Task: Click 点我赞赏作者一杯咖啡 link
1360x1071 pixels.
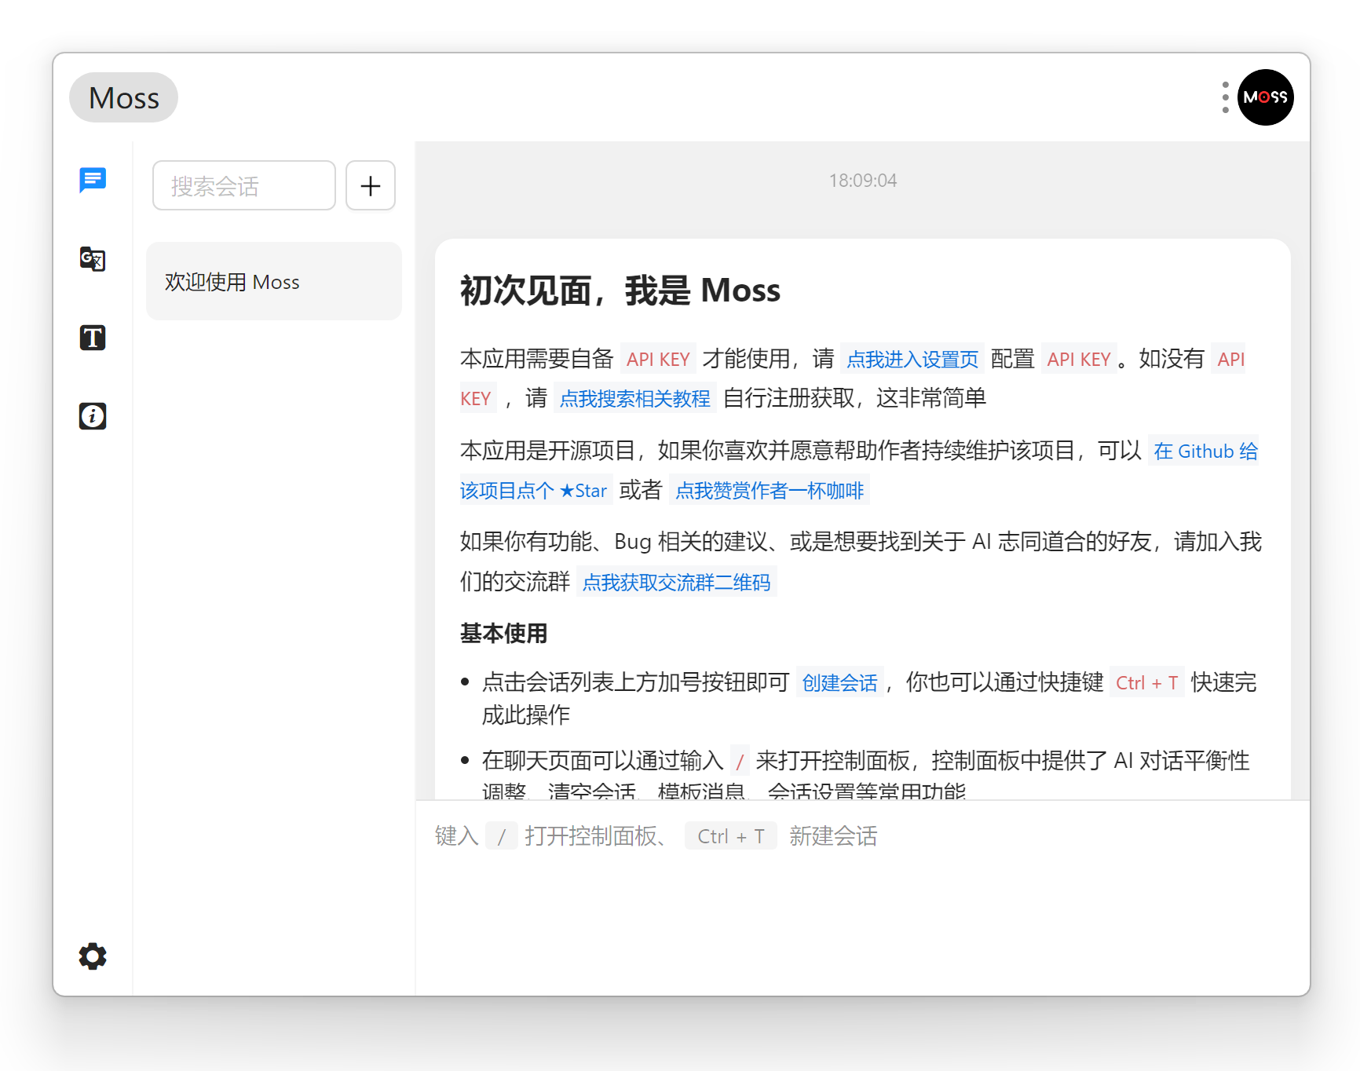Action: [770, 490]
